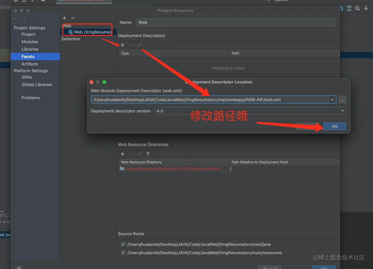This screenshot has width=373, height=269.
Task: Select Modules in Project Settings
Action: 30,42
